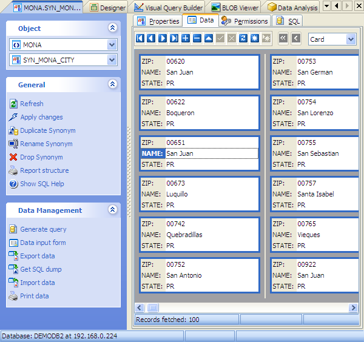Go to the next record arrow
Image resolution: width=364 pixels, height=342 pixels.
163,38
